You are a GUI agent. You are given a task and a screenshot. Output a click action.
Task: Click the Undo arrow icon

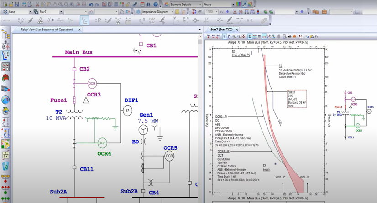tap(91, 4)
